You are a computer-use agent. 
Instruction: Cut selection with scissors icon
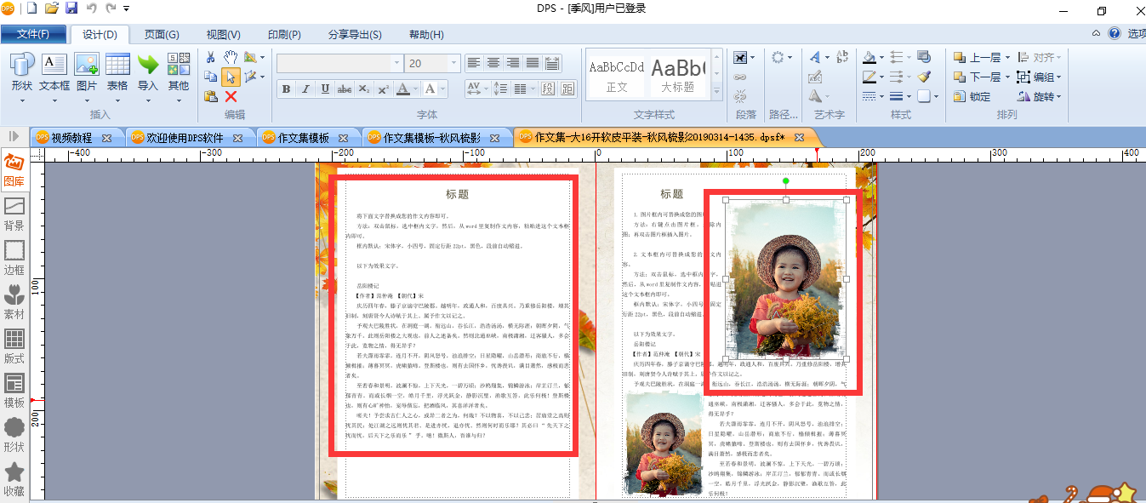click(211, 57)
